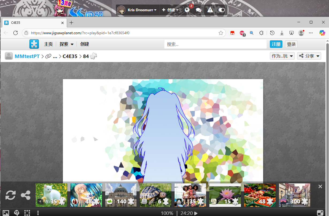Open the water lily 15-piece puzzle

pyautogui.click(x=225, y=195)
